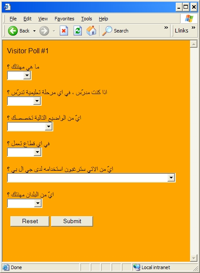Show hidden toolbar buttons chevron beside Search
This screenshot has width=200, height=273.
[166, 27]
